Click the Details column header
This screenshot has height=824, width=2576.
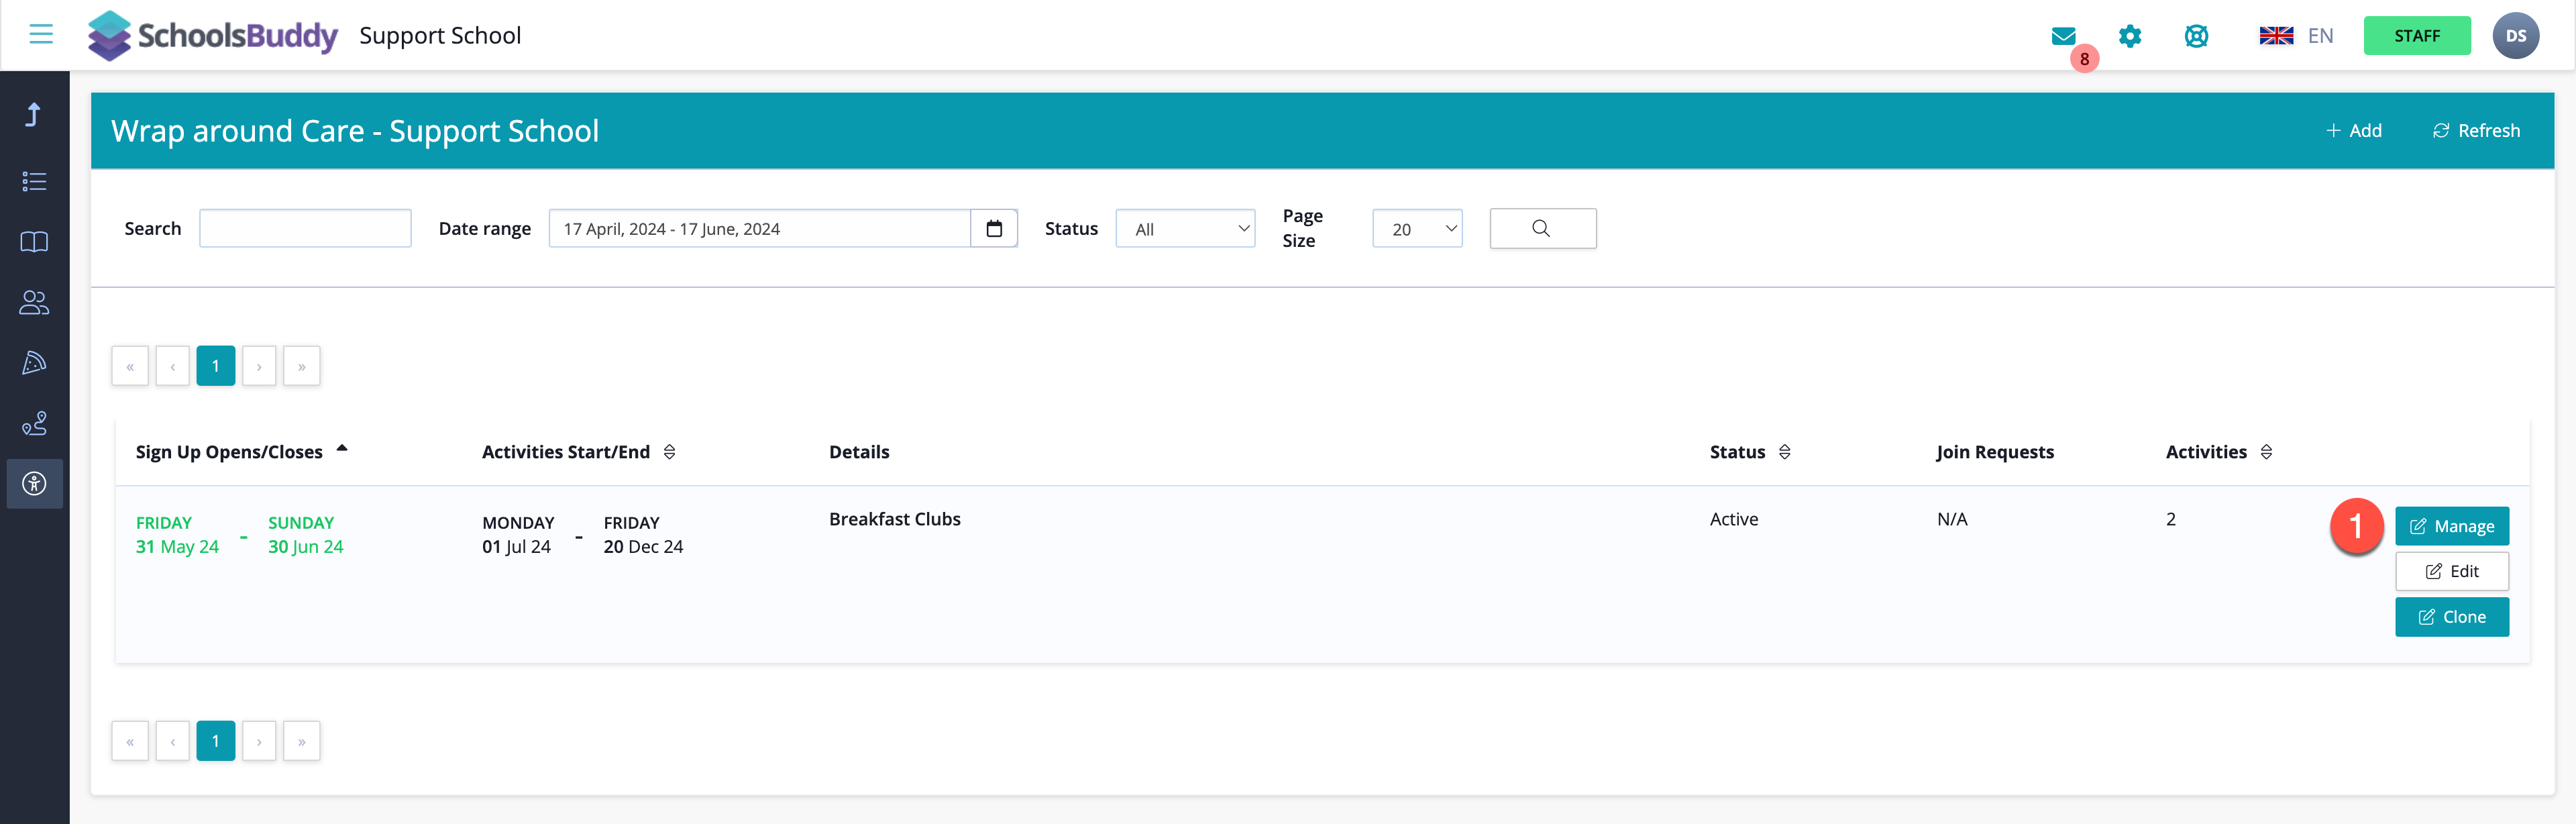(x=859, y=452)
